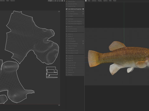Choose Restore UV command

[x=75, y=72]
